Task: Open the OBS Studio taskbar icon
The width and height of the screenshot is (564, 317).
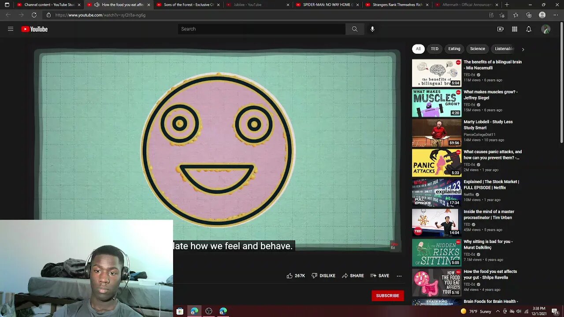Action: pos(209,311)
